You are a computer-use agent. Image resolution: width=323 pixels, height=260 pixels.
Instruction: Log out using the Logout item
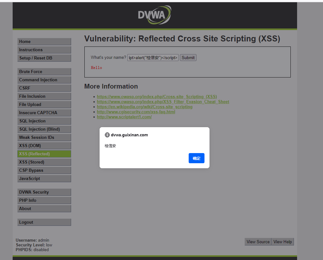pyautogui.click(x=44, y=222)
